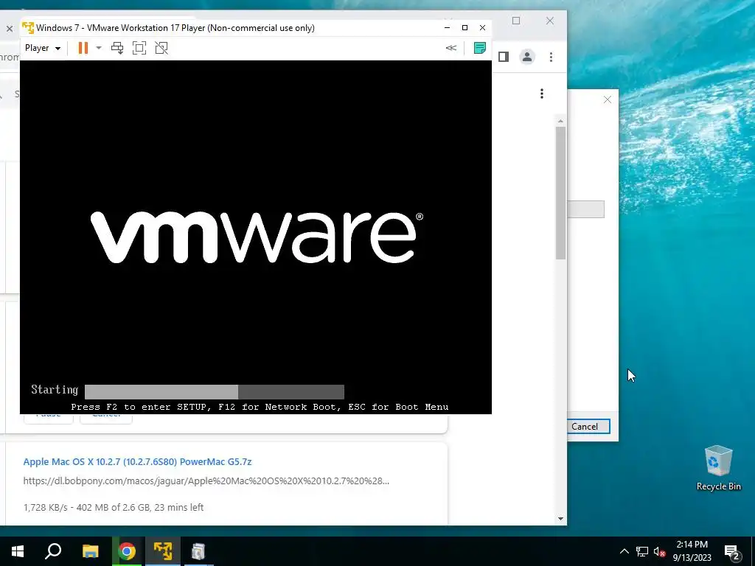Screen dimensions: 755x566
Task: Open the muted volume tray icon
Action: pyautogui.click(x=659, y=551)
